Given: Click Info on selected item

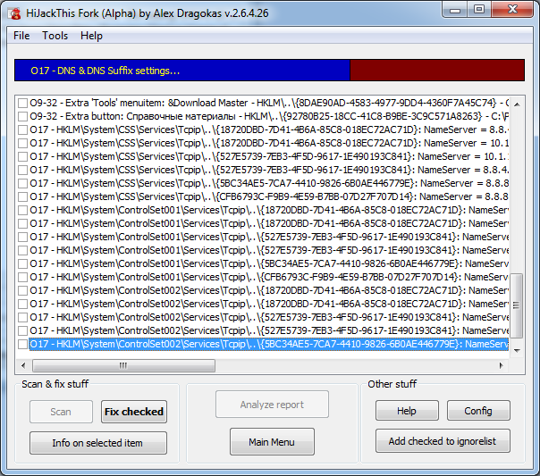Looking at the screenshot, I should tap(97, 442).
